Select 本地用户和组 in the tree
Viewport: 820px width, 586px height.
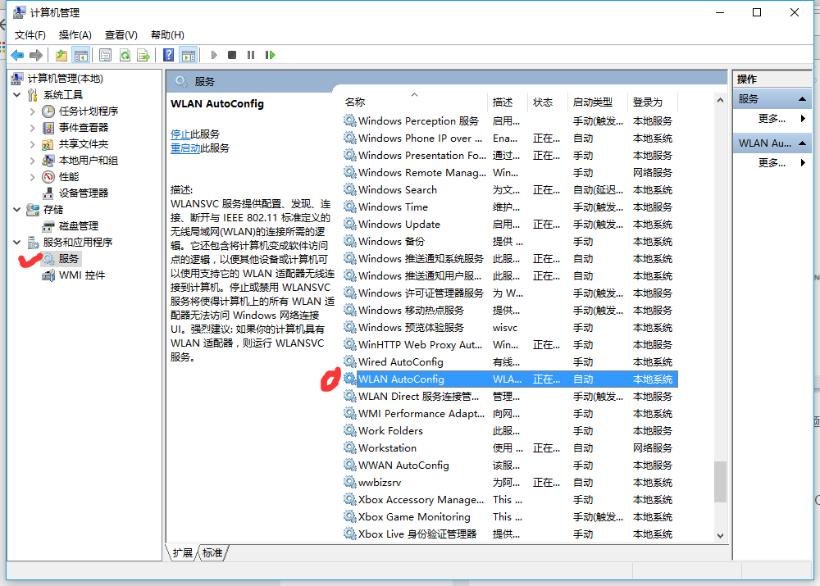[89, 161]
